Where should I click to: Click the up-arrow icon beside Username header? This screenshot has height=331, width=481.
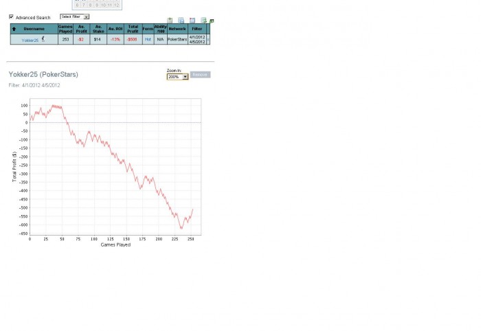[14, 29]
